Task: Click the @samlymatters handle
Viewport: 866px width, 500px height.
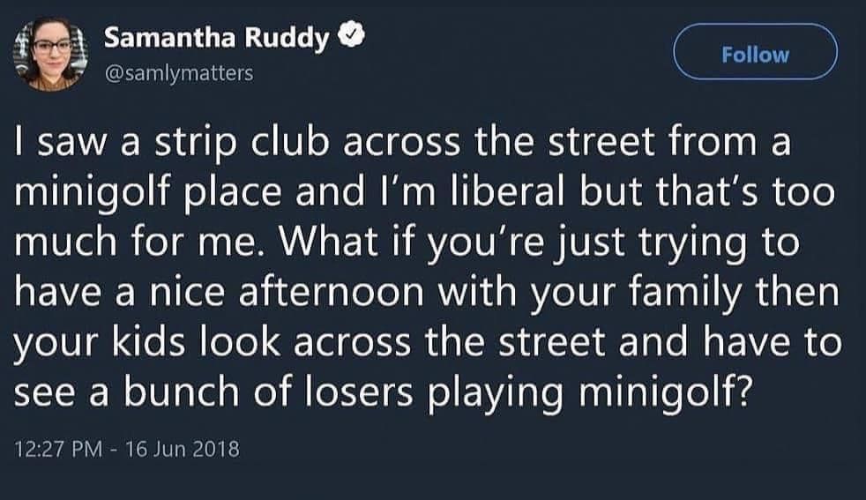Action: point(178,74)
